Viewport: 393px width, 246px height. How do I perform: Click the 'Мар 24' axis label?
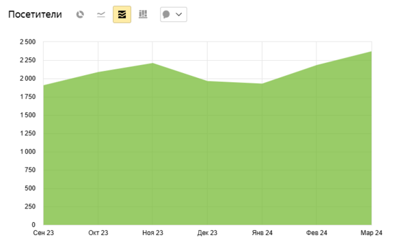371,233
